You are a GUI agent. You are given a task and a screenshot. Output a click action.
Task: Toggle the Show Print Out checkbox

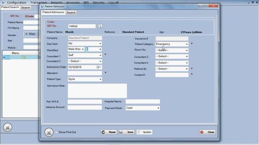[56, 132]
